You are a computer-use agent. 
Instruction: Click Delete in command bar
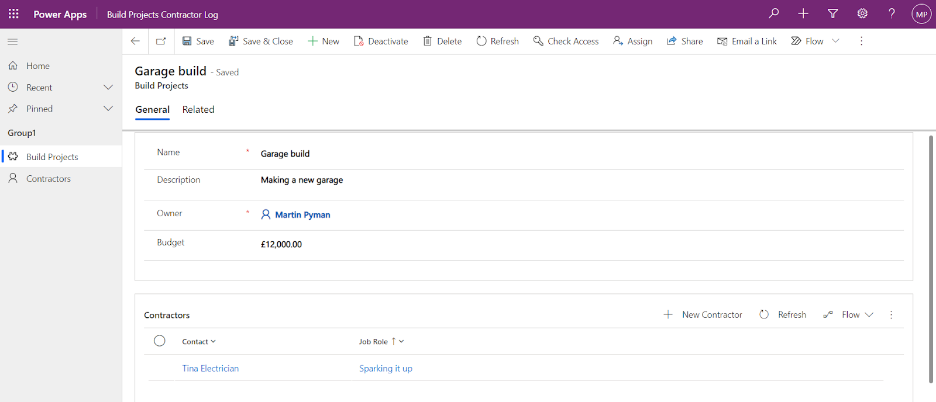442,41
